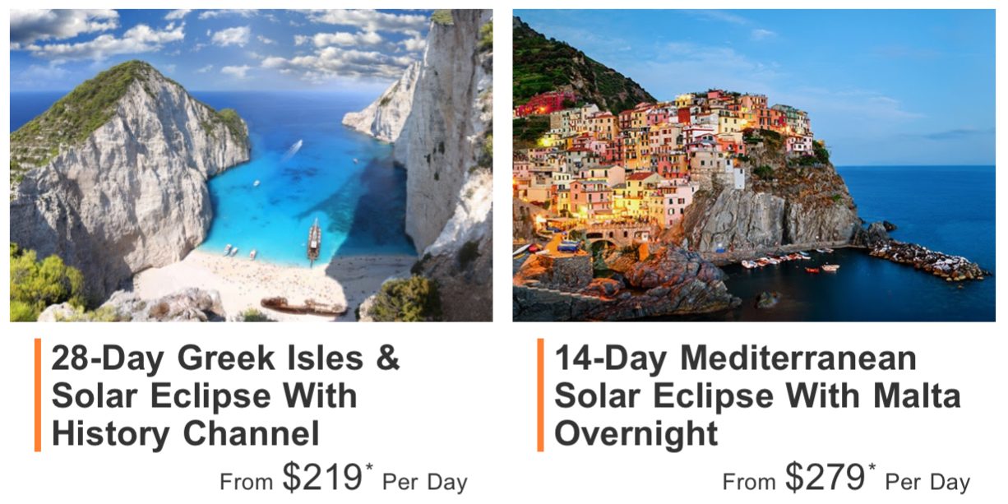Click the orange bar beside Greek Isles title
Viewport: 1008px width, 504px height.
(38, 395)
